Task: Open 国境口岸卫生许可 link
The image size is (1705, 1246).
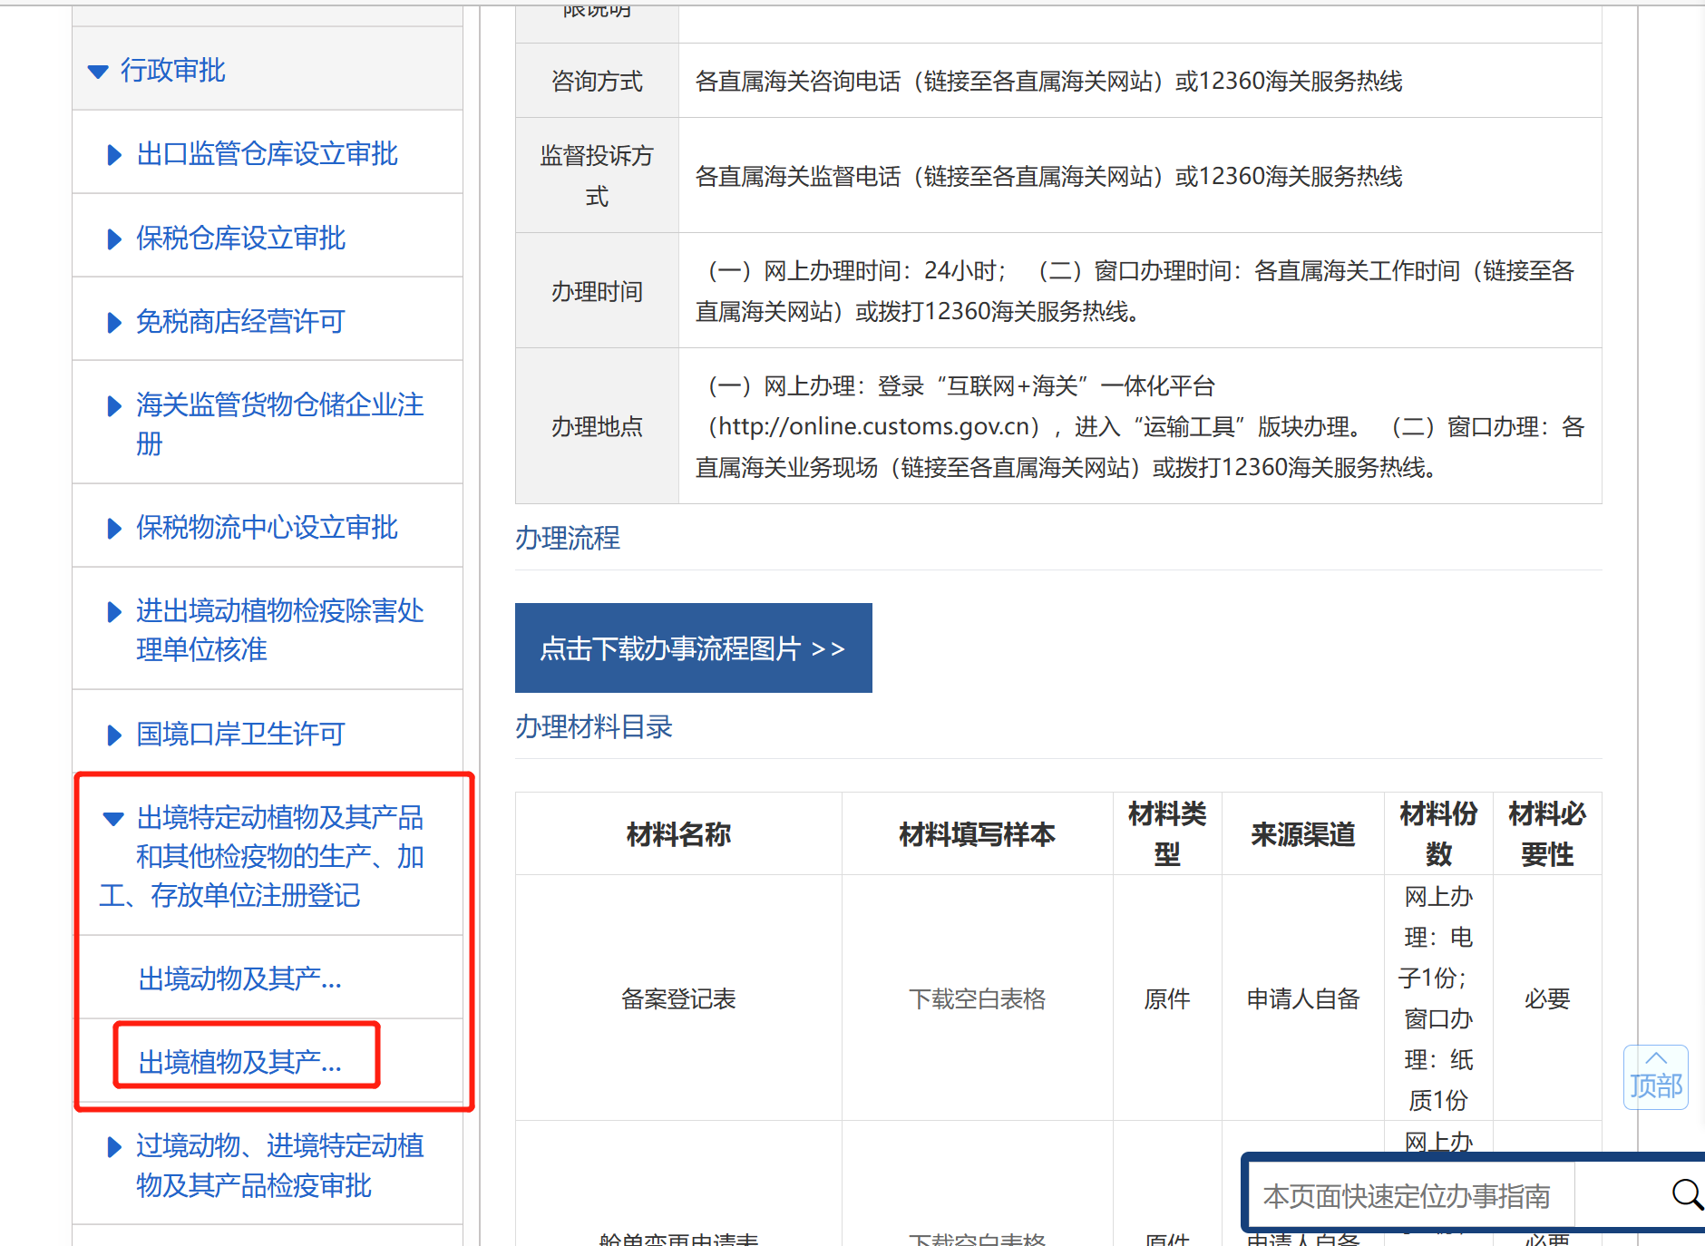Action: pyautogui.click(x=240, y=734)
